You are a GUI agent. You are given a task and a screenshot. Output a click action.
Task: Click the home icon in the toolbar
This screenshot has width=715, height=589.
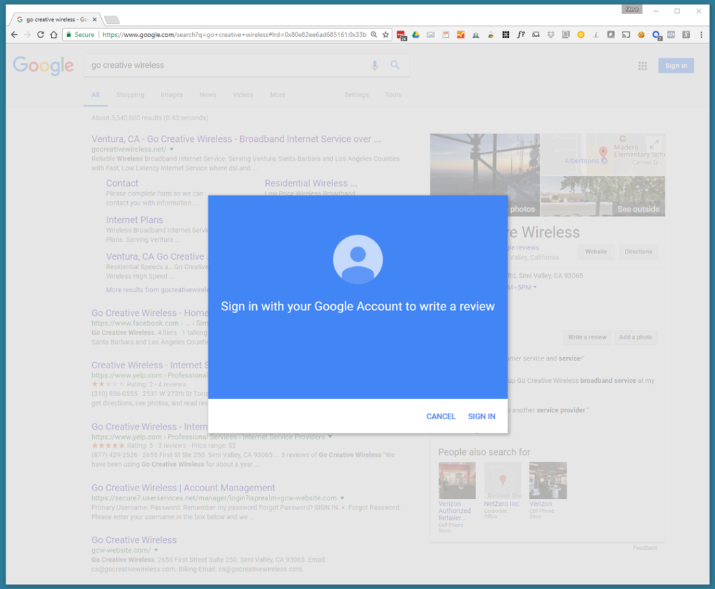tap(54, 33)
